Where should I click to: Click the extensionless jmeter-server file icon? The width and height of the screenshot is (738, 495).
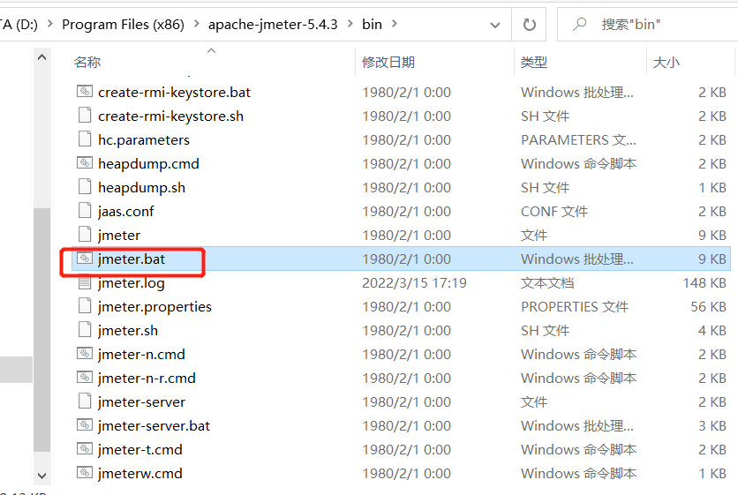(x=85, y=401)
